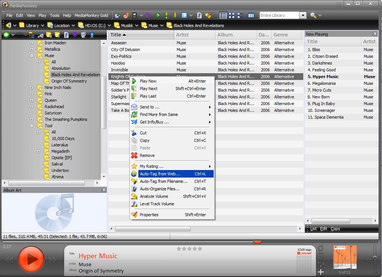
Task: Click the green back navigation arrow
Action: [6, 35]
